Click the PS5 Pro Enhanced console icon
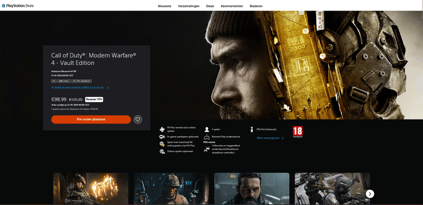Image resolution: width=423 pixels, height=205 pixels. point(252,129)
